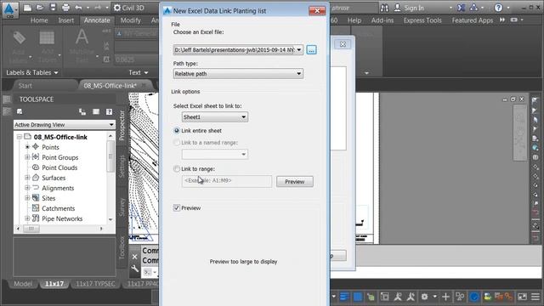Collapse the 08_MS-Office-link root node
This screenshot has height=306, width=544.
[x=20, y=137]
